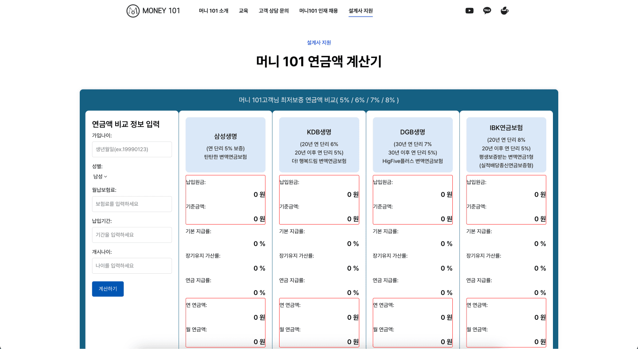The width and height of the screenshot is (638, 349).
Task: Click 더! 행복드림 변액연금보험 product name
Action: (319, 161)
